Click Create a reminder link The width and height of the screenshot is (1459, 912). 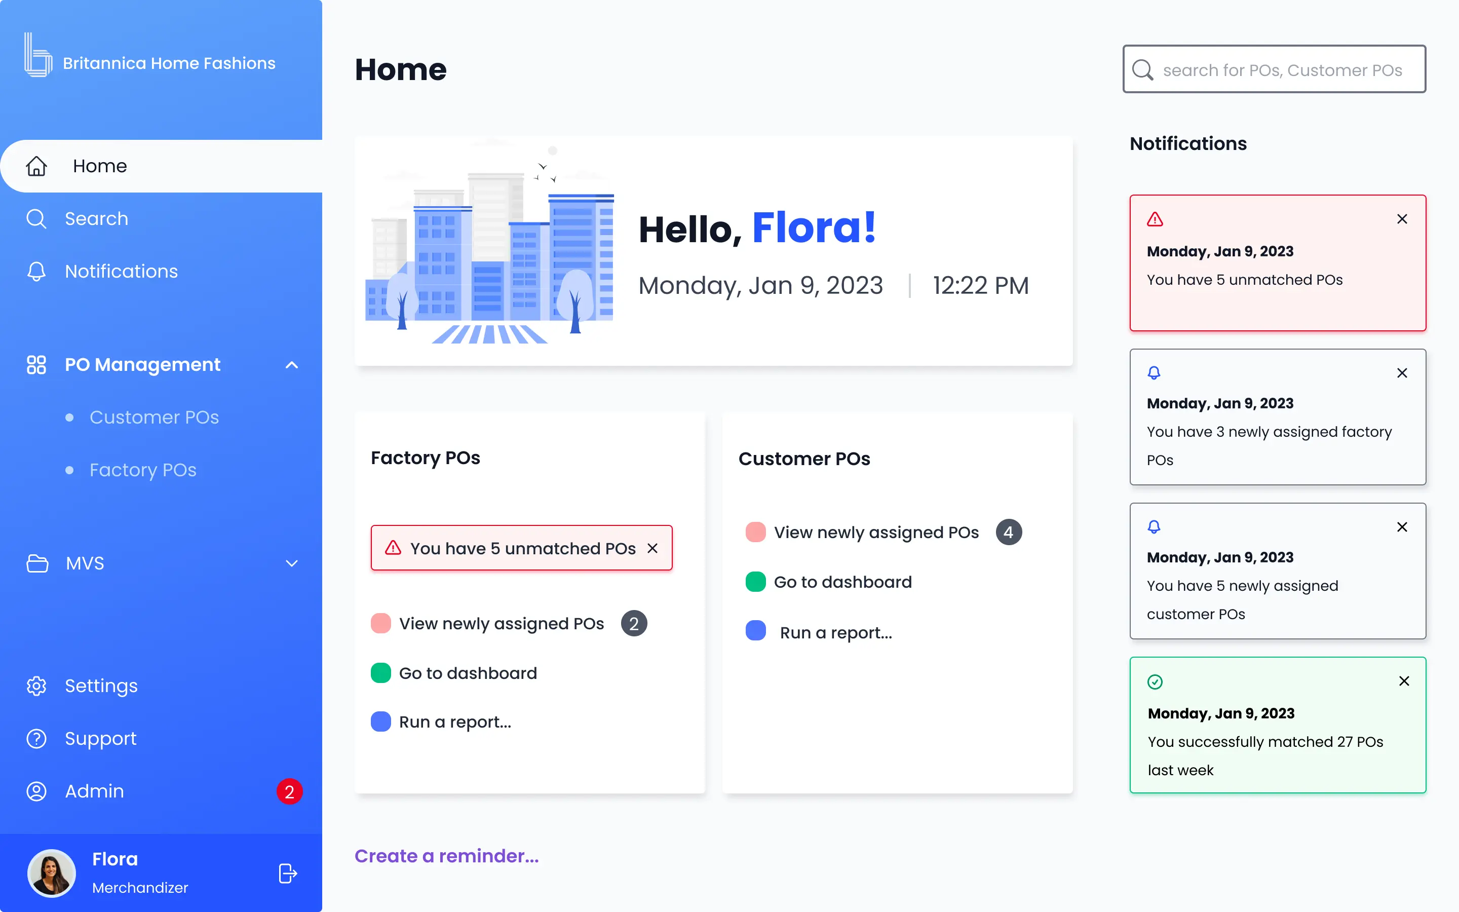point(446,855)
